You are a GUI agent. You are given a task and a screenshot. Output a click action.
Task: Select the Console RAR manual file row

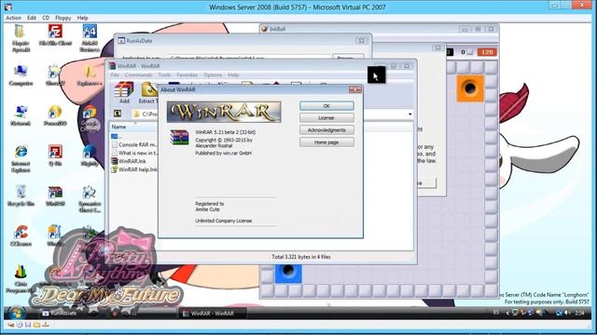tap(134, 145)
